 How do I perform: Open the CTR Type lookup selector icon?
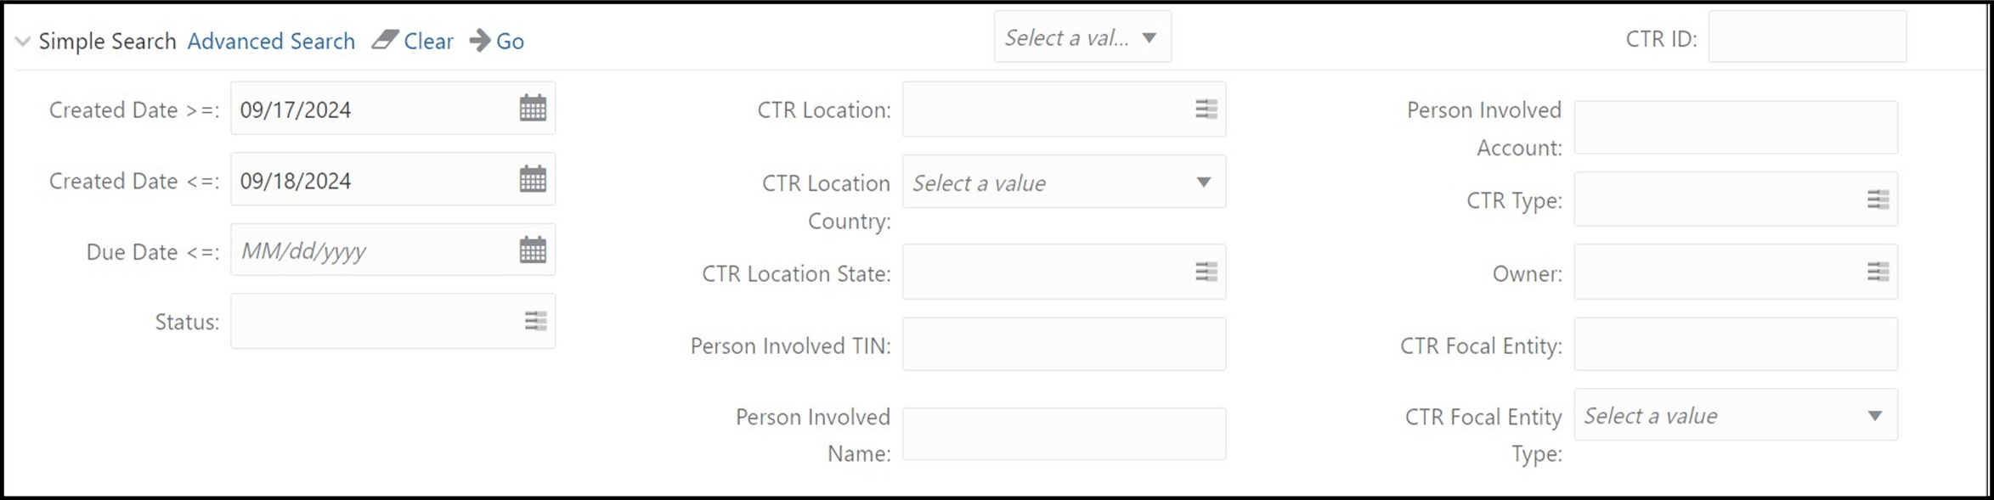click(1877, 198)
